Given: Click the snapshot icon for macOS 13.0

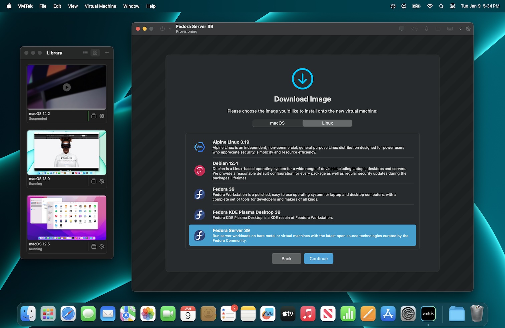Looking at the screenshot, I should point(94,181).
